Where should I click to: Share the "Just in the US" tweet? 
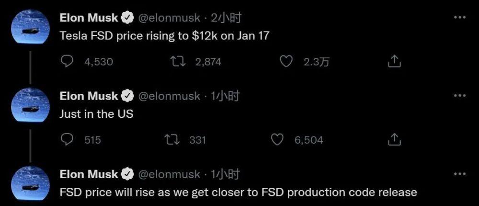click(394, 140)
